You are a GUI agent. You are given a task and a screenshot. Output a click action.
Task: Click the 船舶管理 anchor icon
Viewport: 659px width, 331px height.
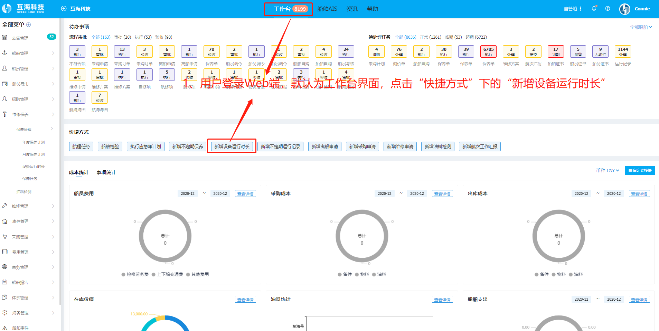tap(5, 53)
